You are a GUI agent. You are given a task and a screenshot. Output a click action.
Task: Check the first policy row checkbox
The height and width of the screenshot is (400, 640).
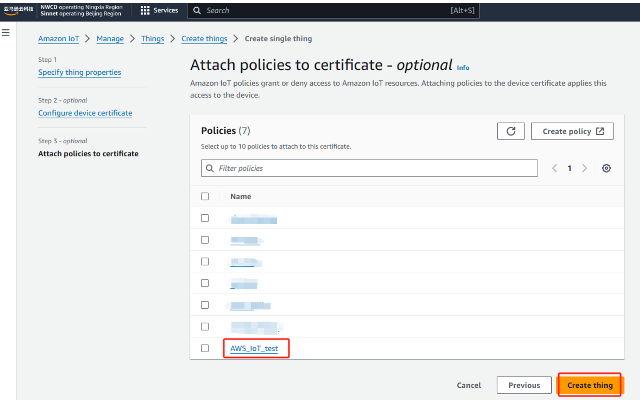pyautogui.click(x=205, y=218)
